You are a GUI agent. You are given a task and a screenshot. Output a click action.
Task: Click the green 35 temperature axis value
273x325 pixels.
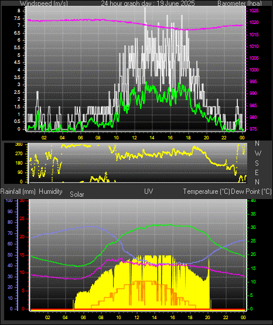click(253, 214)
